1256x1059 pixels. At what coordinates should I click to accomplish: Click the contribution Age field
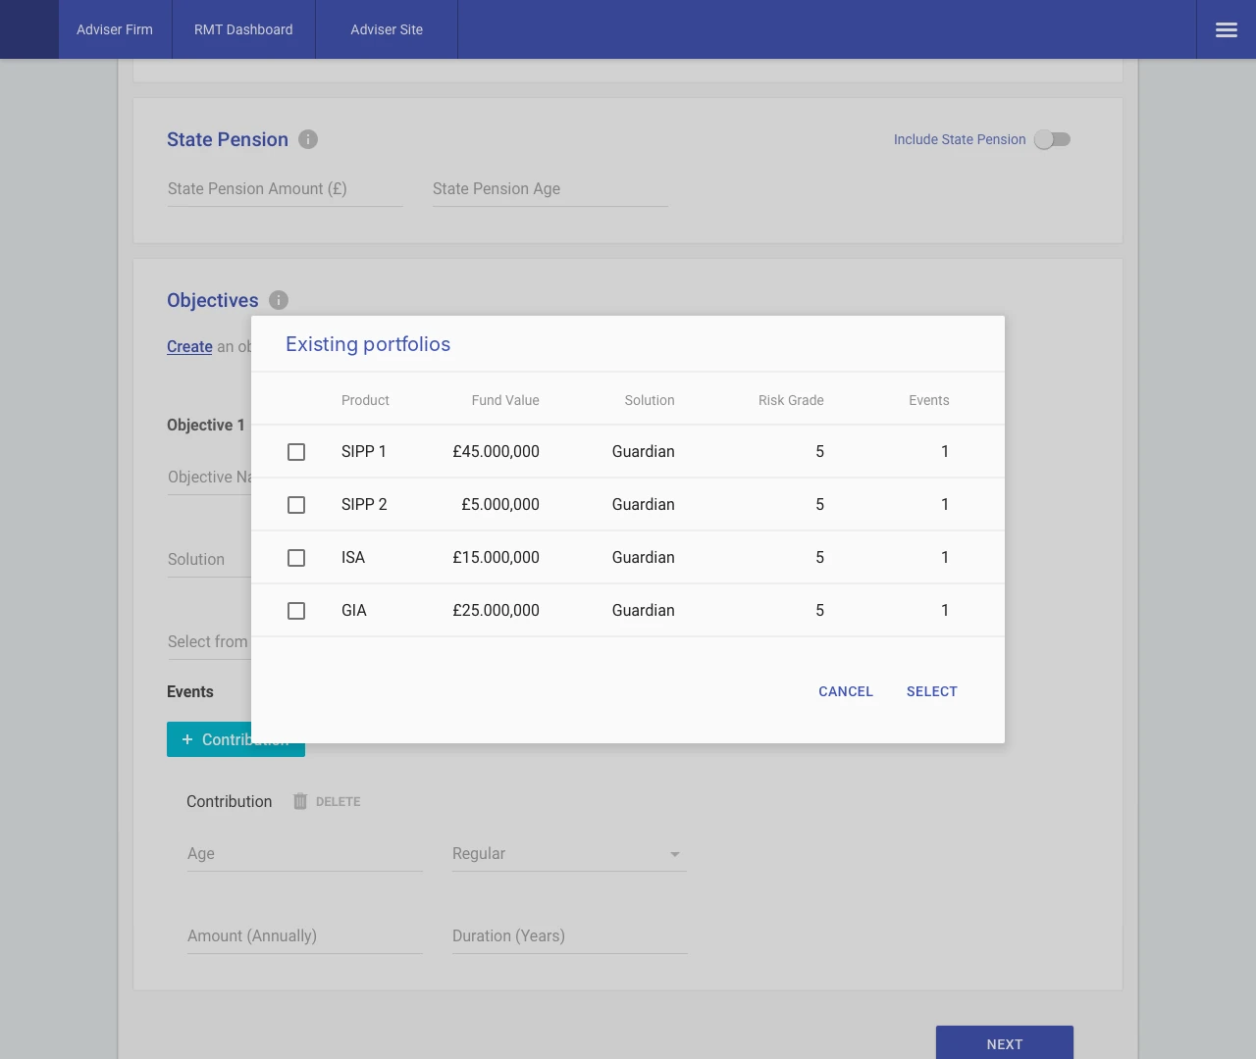[x=304, y=854]
